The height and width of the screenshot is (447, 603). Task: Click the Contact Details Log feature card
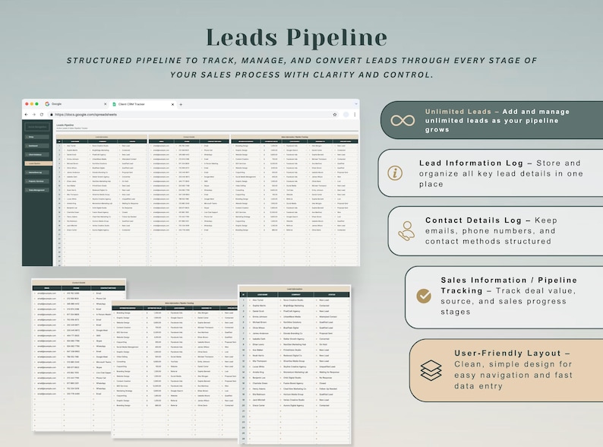click(x=495, y=231)
